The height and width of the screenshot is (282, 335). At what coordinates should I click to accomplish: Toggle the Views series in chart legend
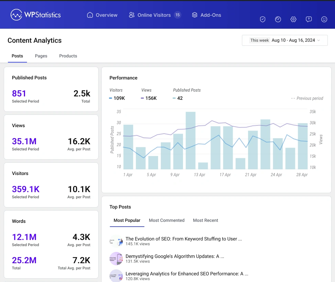point(149,94)
